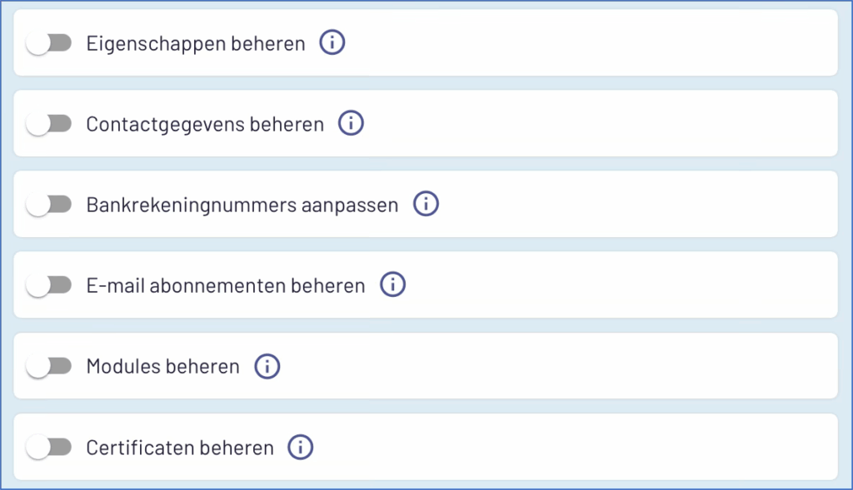Image resolution: width=853 pixels, height=490 pixels.
Task: Enable the Eigenschappen beheren toggle
Action: 49,43
